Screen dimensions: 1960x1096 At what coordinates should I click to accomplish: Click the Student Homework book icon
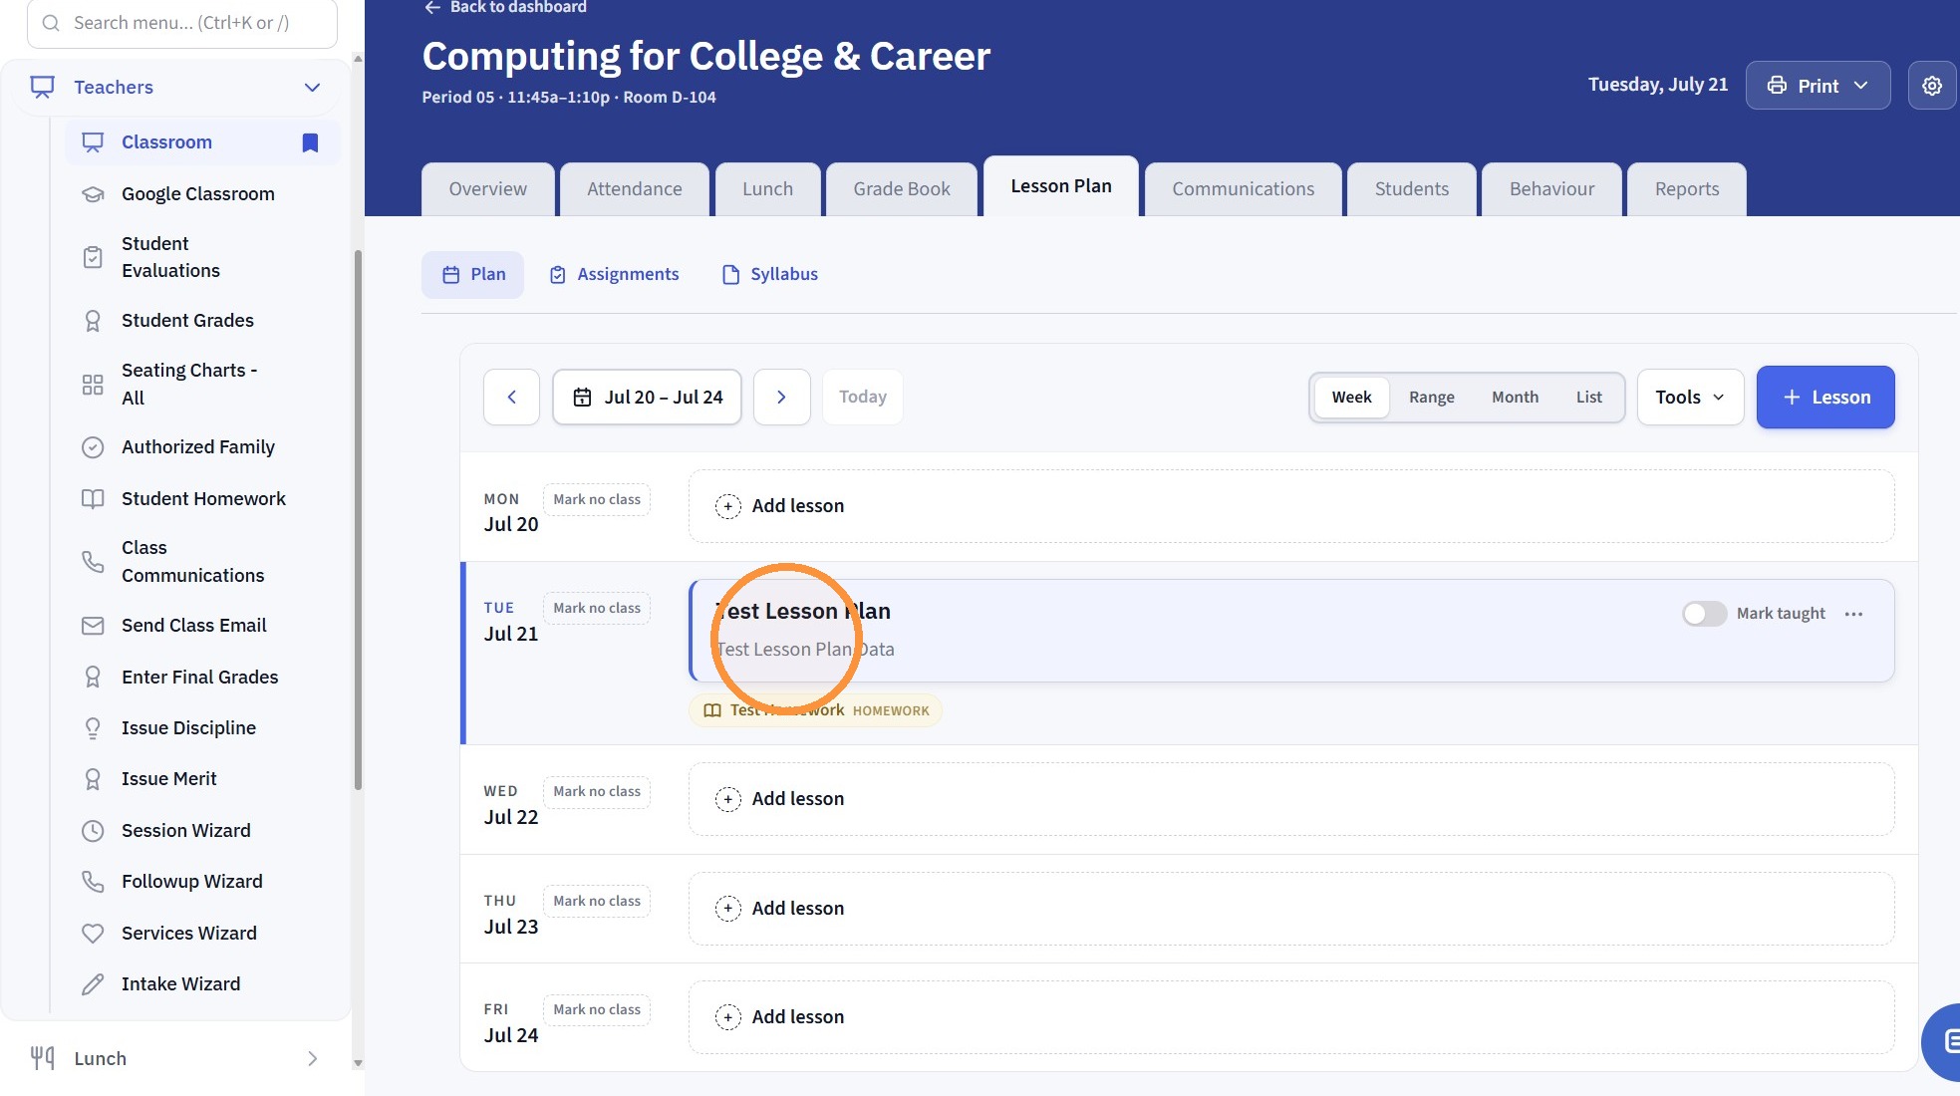93,499
